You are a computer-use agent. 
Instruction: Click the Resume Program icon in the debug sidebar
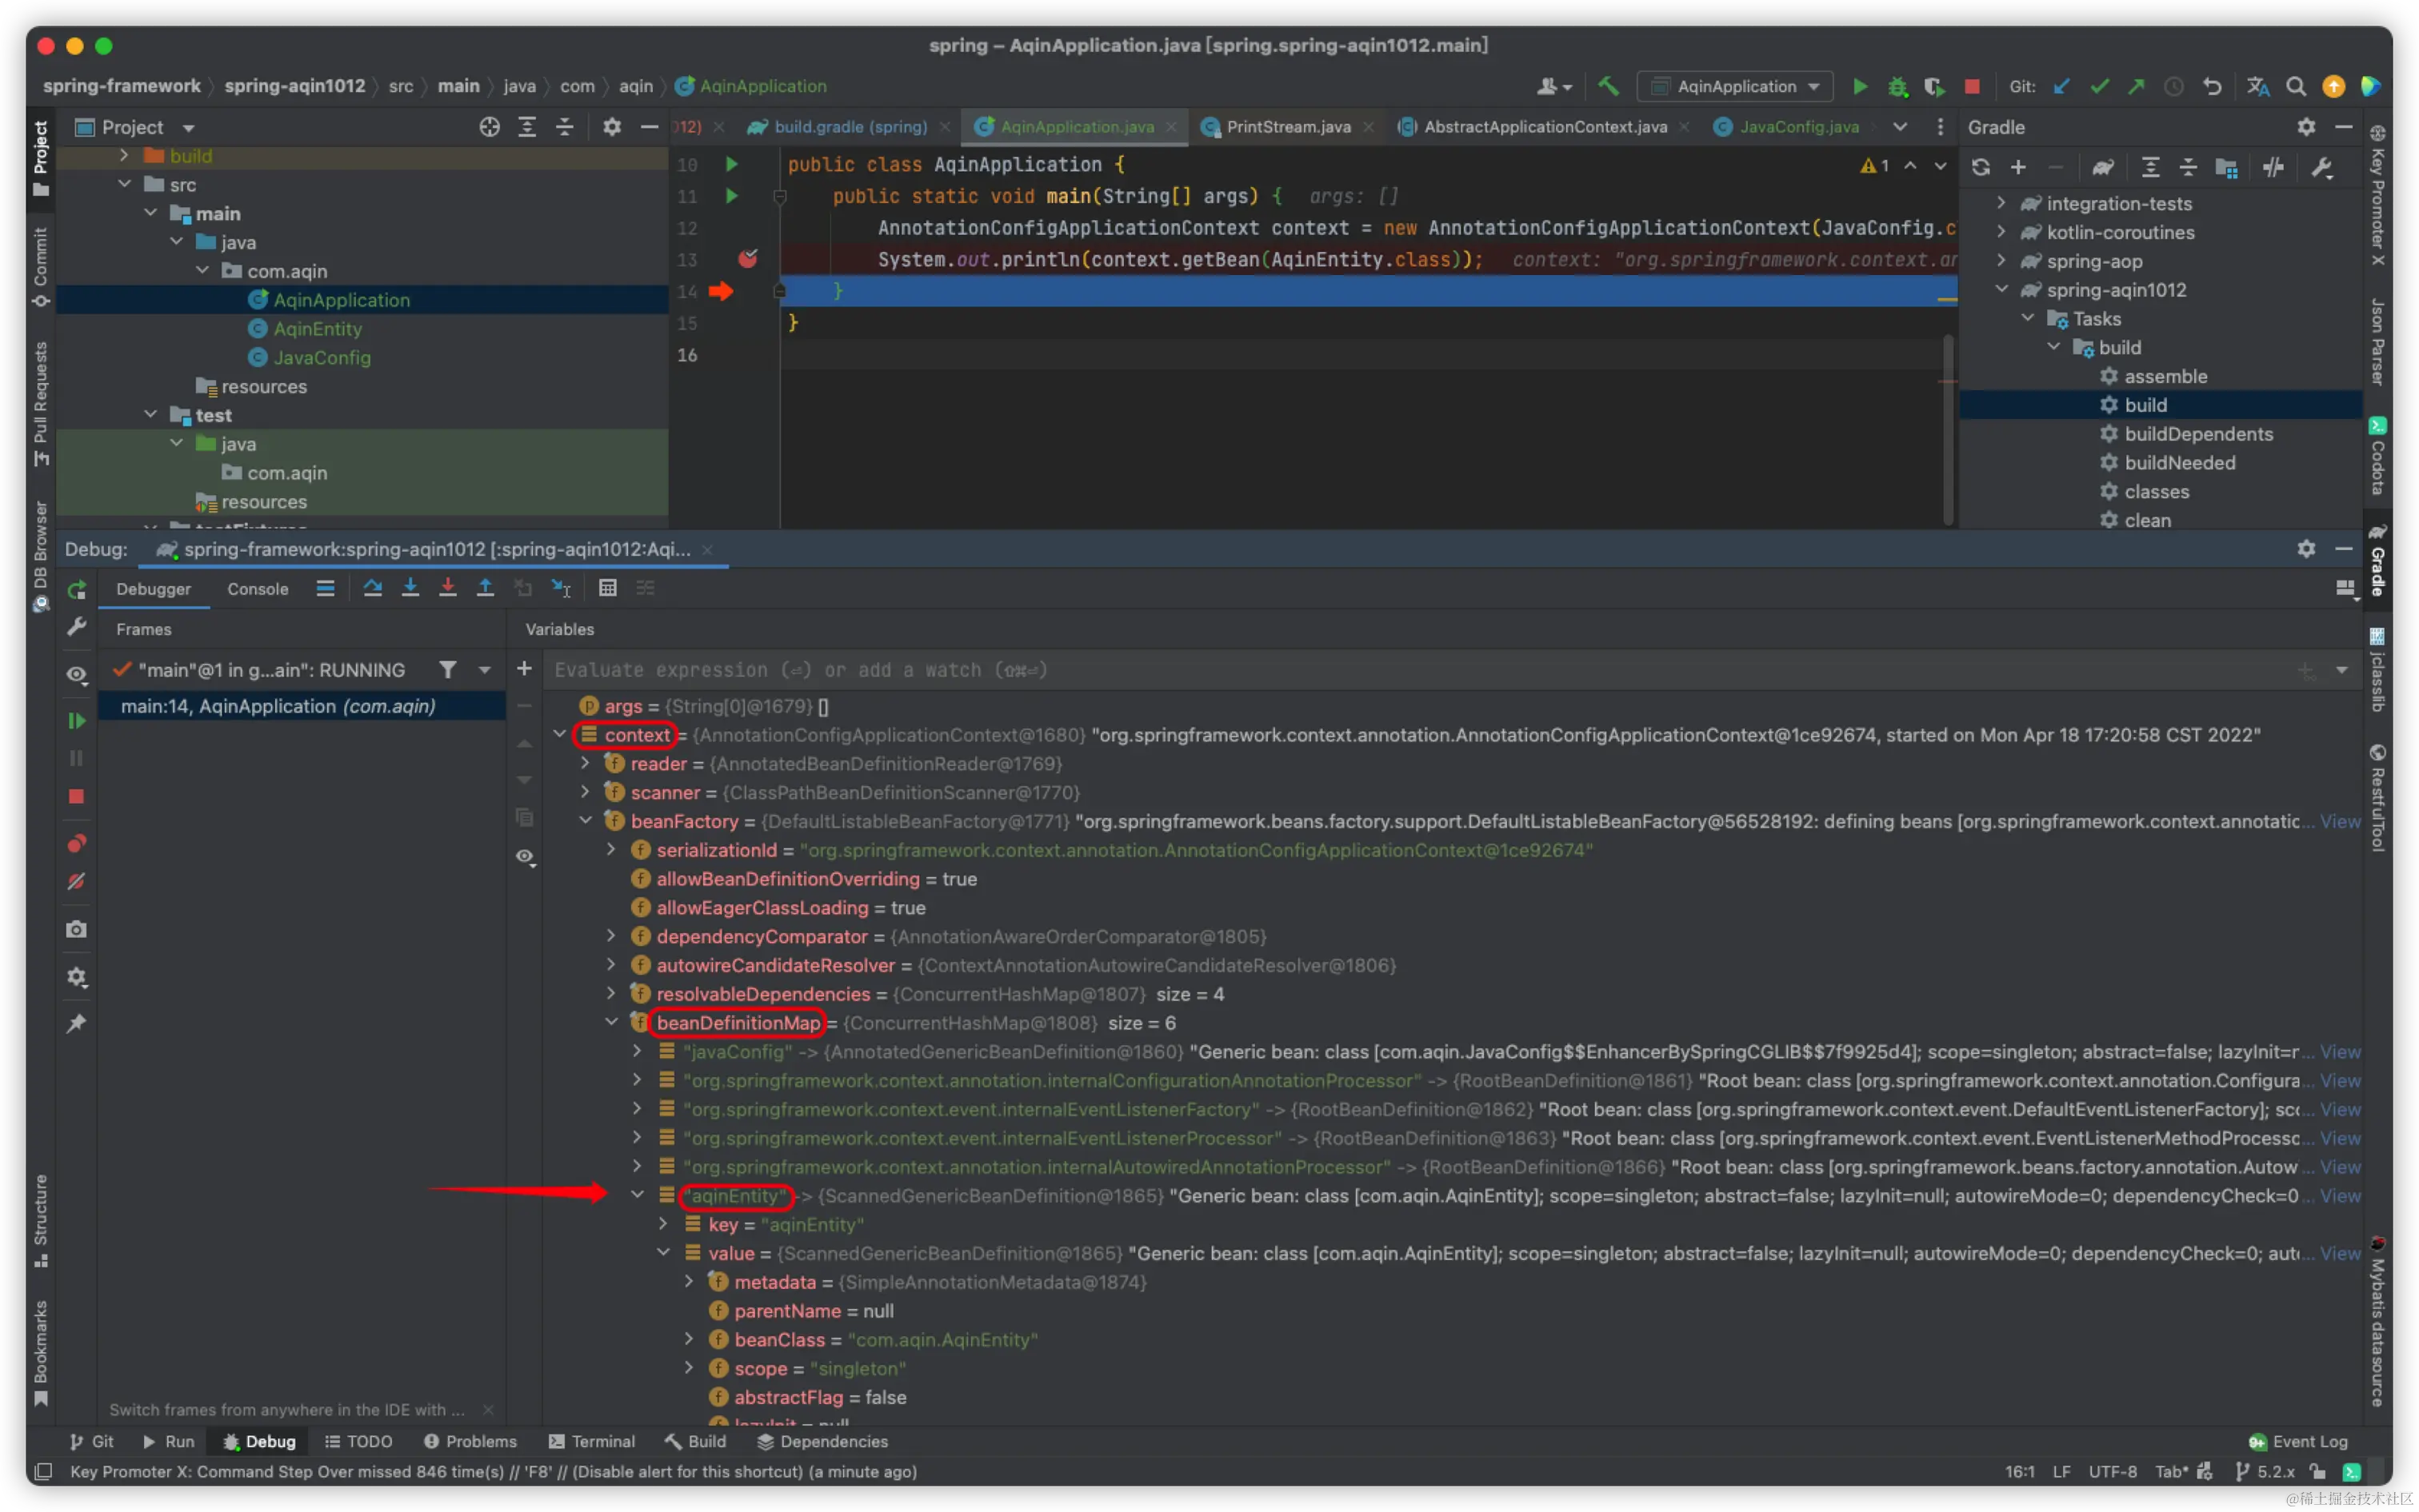[x=76, y=720]
